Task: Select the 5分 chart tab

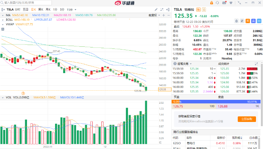Action: pyautogui.click(x=62, y=9)
